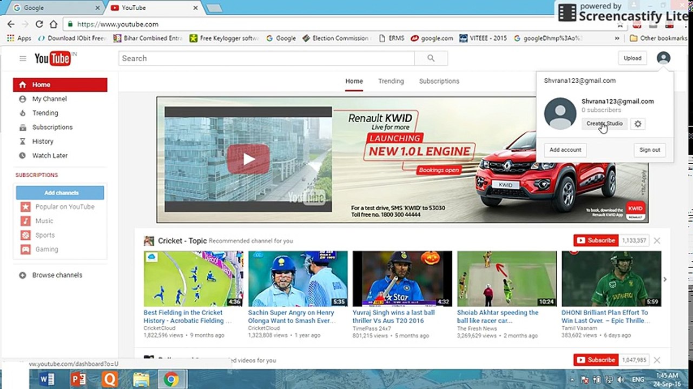Viewport: 693px width, 389px height.
Task: Open the account avatar menu icon
Action: click(663, 58)
